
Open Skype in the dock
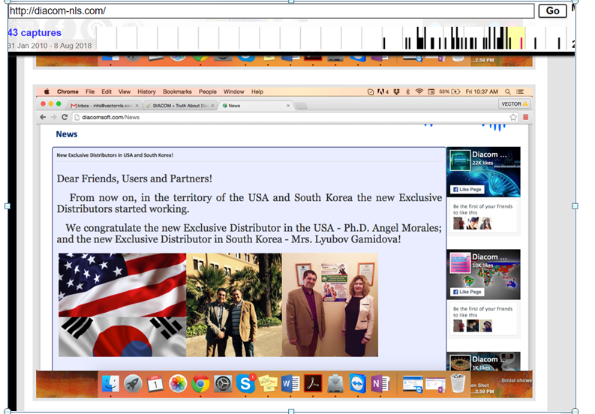point(245,385)
